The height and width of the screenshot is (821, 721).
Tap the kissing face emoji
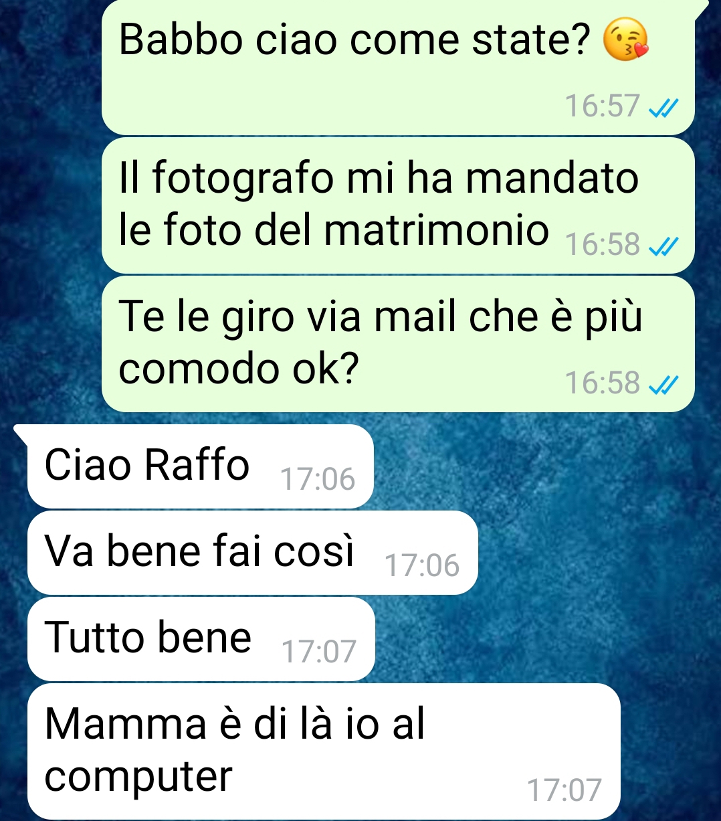pos(626,41)
